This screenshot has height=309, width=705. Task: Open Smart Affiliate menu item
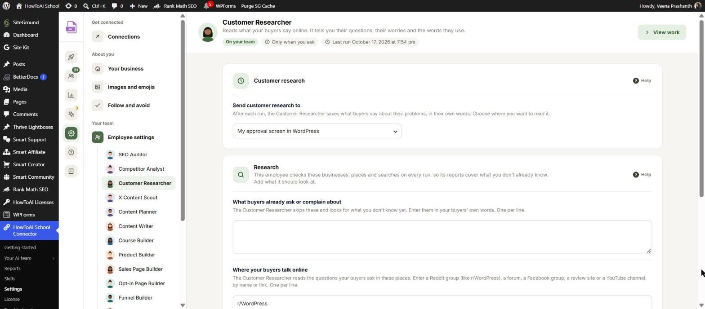click(x=29, y=152)
